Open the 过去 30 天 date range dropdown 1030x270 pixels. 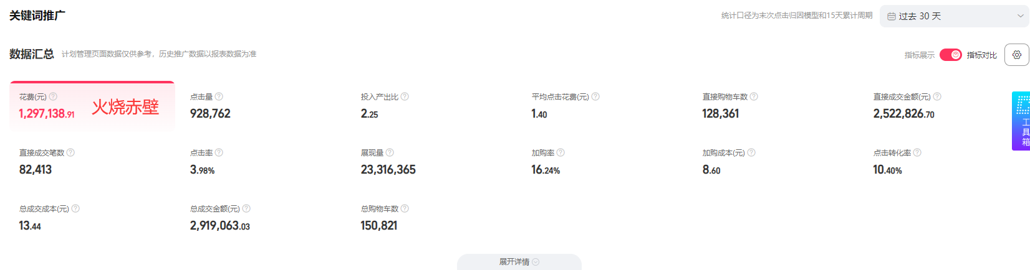point(955,16)
